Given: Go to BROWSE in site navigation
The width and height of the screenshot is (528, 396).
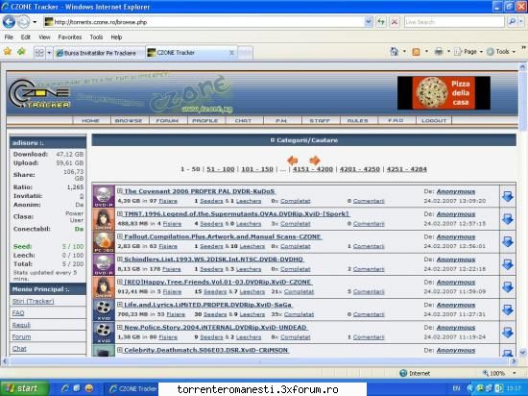Looking at the screenshot, I should tap(129, 121).
